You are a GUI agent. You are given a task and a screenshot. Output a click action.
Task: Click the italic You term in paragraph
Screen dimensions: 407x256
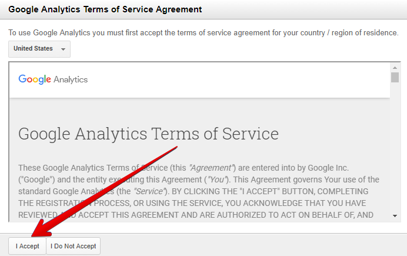click(x=217, y=179)
